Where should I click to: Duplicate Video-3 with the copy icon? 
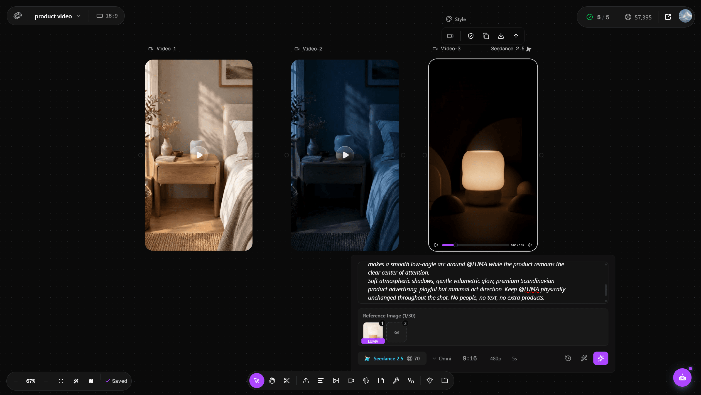(486, 36)
